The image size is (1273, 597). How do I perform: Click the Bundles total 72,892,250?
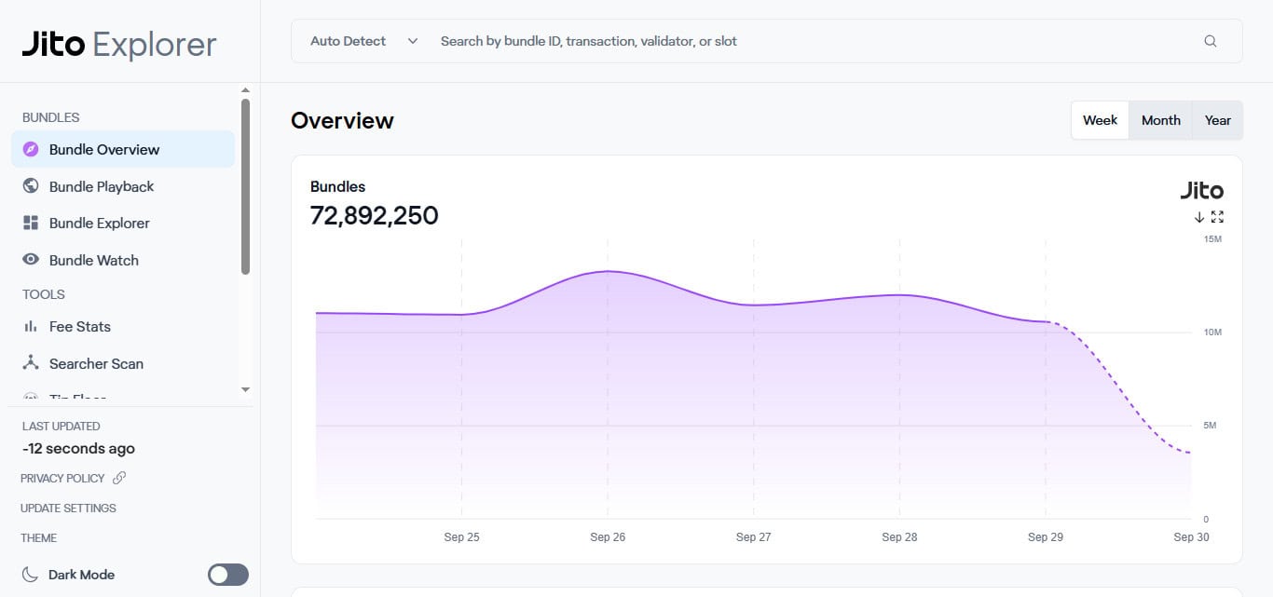pos(374,215)
